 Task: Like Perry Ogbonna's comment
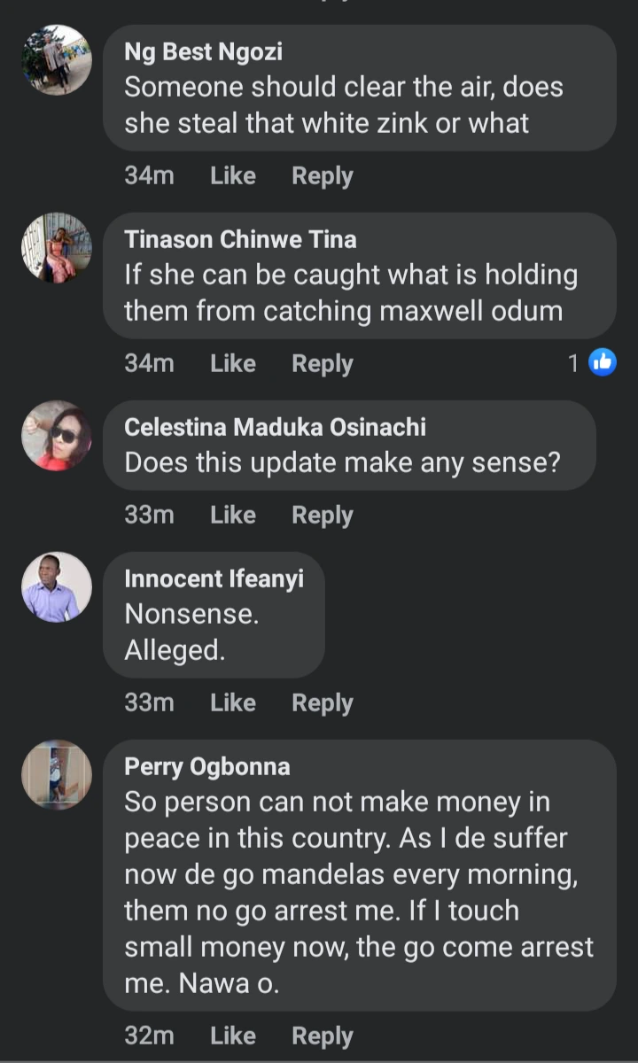(233, 1036)
